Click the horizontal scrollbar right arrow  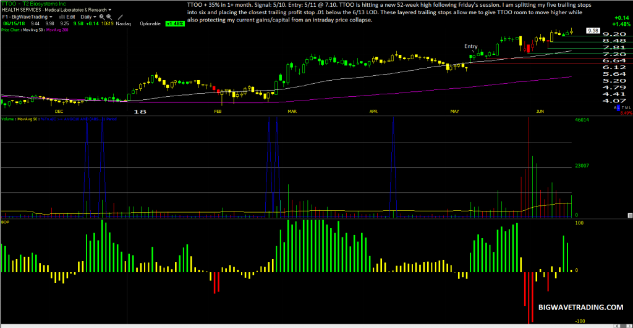[x=629, y=326]
